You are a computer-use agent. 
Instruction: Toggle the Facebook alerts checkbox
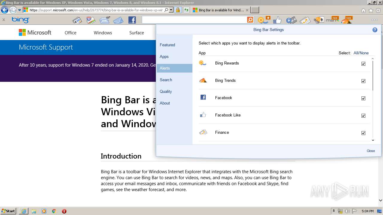(x=363, y=98)
